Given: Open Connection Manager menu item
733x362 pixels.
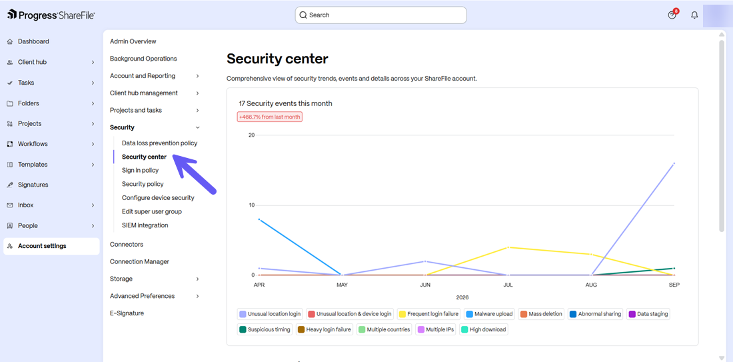Looking at the screenshot, I should pyautogui.click(x=139, y=262).
